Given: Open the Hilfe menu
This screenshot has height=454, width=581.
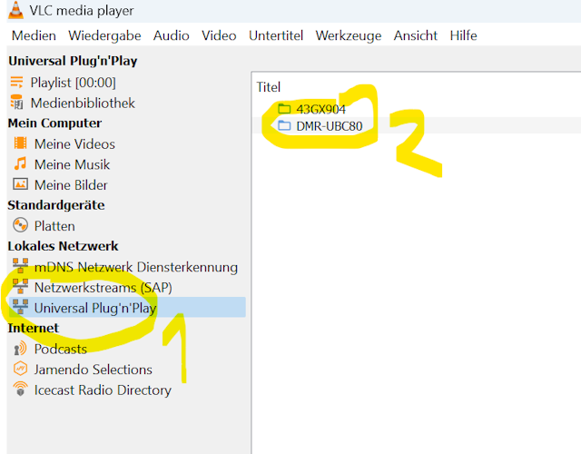Looking at the screenshot, I should coord(463,35).
